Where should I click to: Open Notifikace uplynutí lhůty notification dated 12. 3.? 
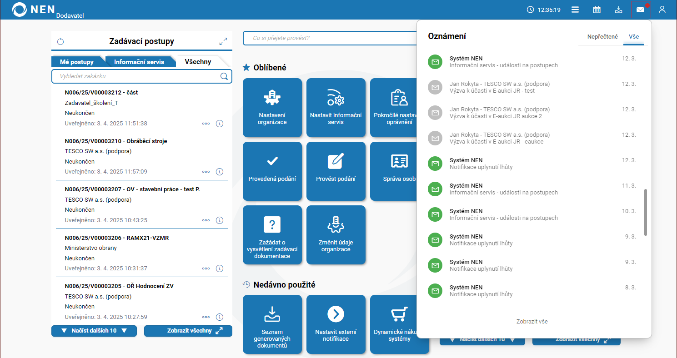tap(532, 164)
